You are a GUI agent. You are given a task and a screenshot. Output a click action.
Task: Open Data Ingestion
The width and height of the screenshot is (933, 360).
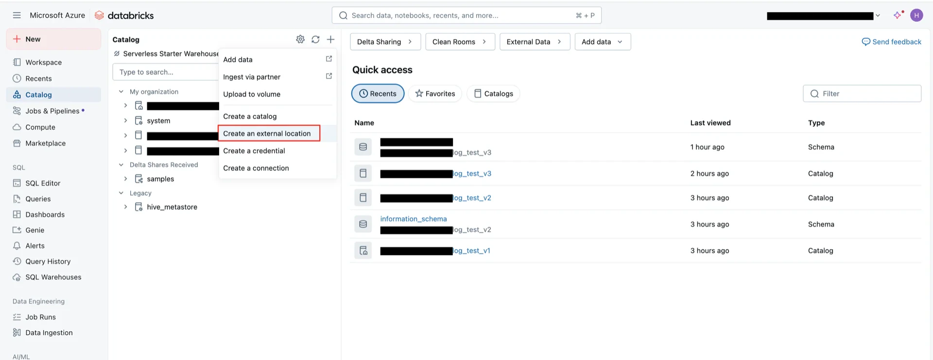point(53,332)
